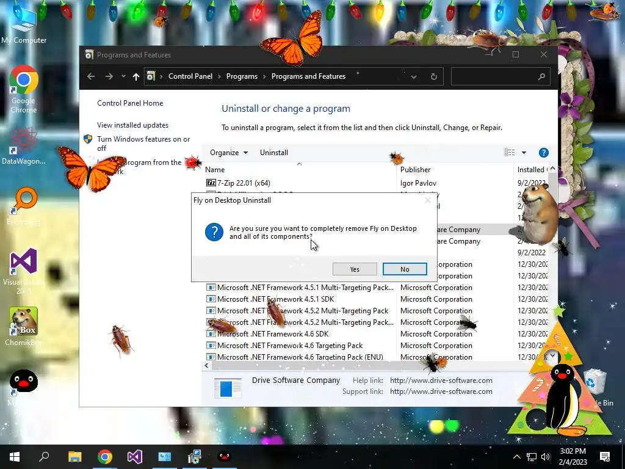Viewport: 625px width, 469px height.
Task: Click Control Panel breadcrumb
Action: (190, 76)
